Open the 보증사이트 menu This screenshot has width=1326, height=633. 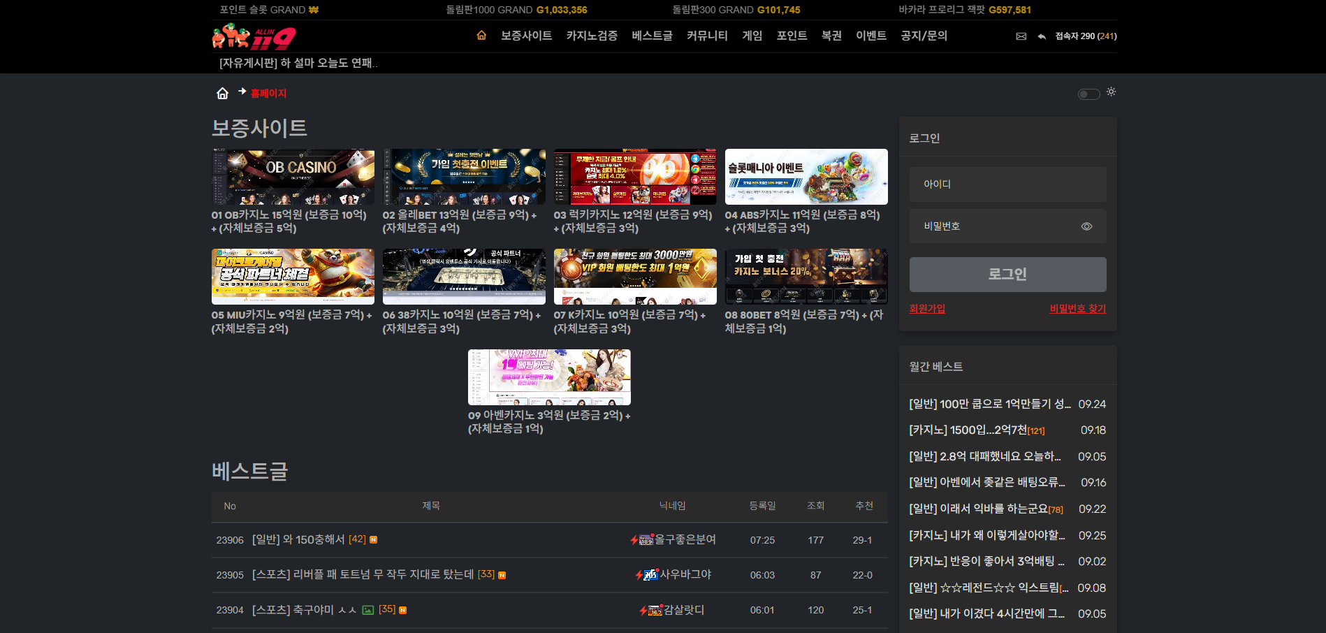click(x=526, y=36)
